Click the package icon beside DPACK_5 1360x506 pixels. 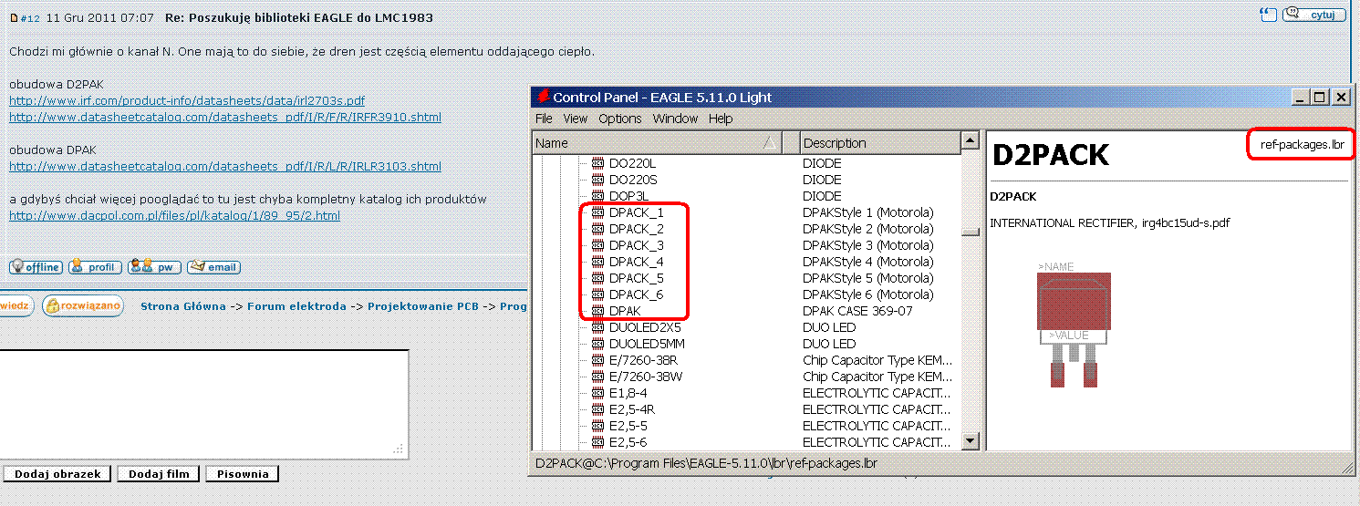[x=598, y=278]
